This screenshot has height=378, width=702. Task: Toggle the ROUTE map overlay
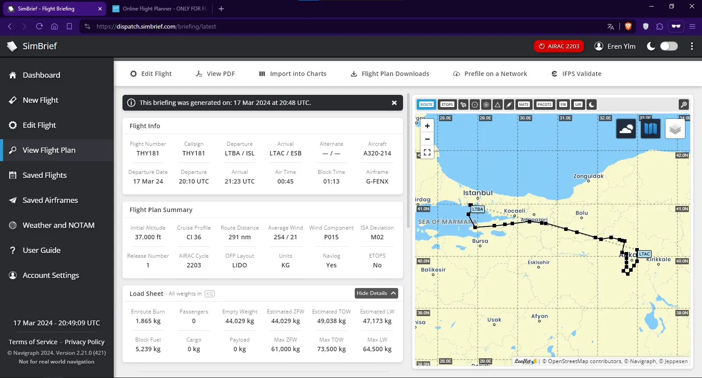point(426,104)
